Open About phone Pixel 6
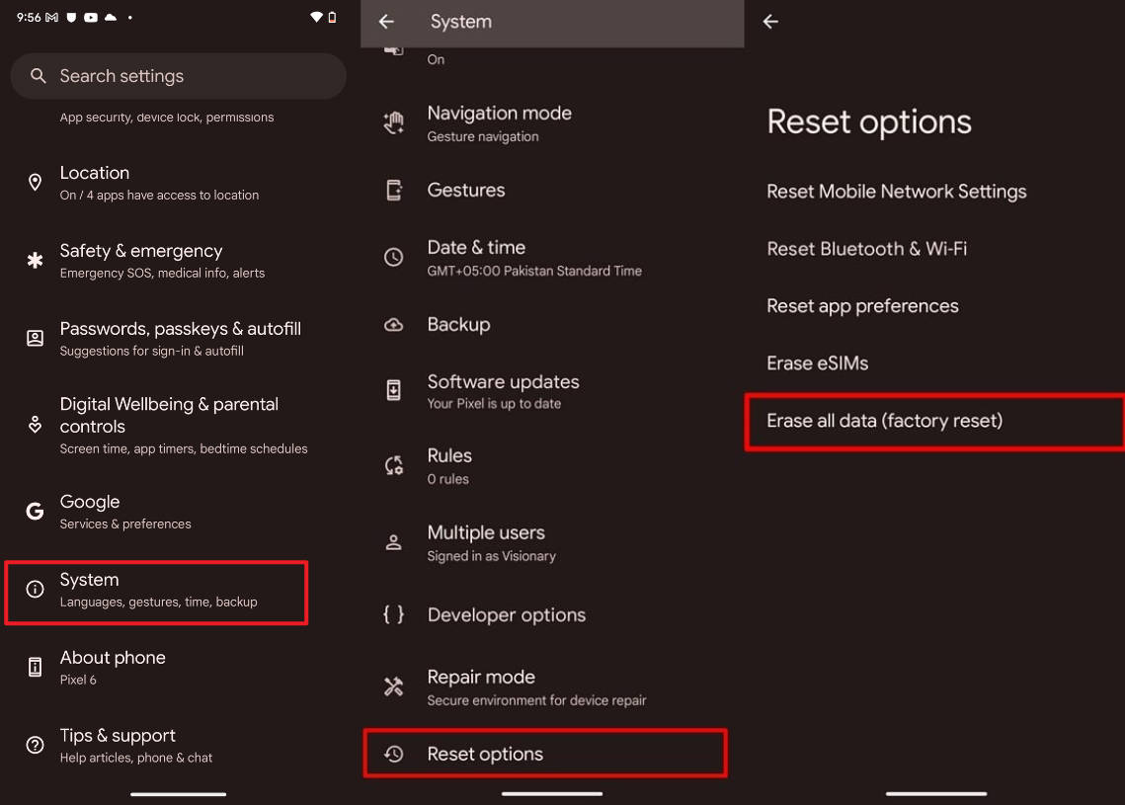This screenshot has width=1125, height=805. (113, 667)
